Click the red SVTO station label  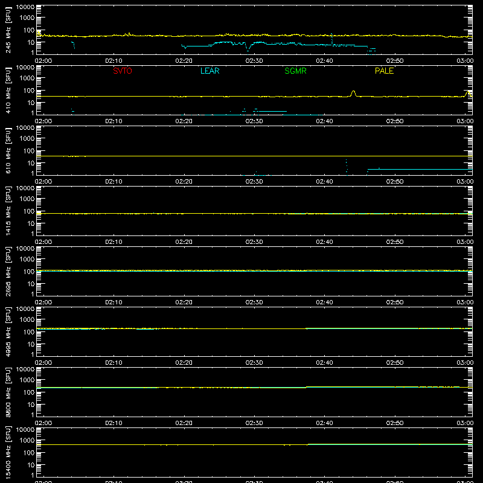[123, 71]
